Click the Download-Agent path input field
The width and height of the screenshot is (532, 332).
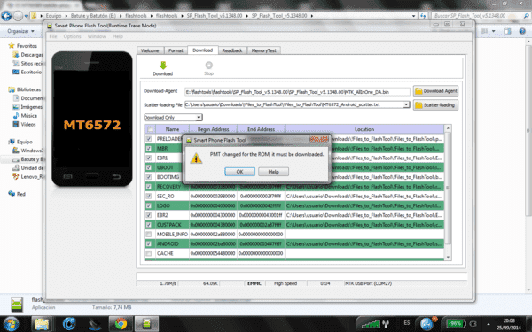[298, 92]
